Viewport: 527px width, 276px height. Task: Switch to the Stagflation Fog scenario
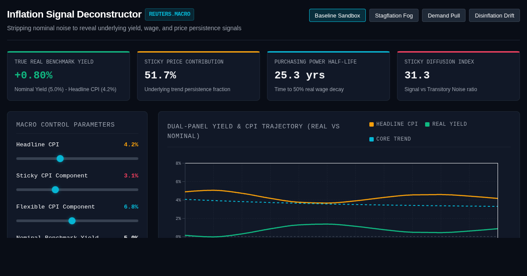(394, 15)
